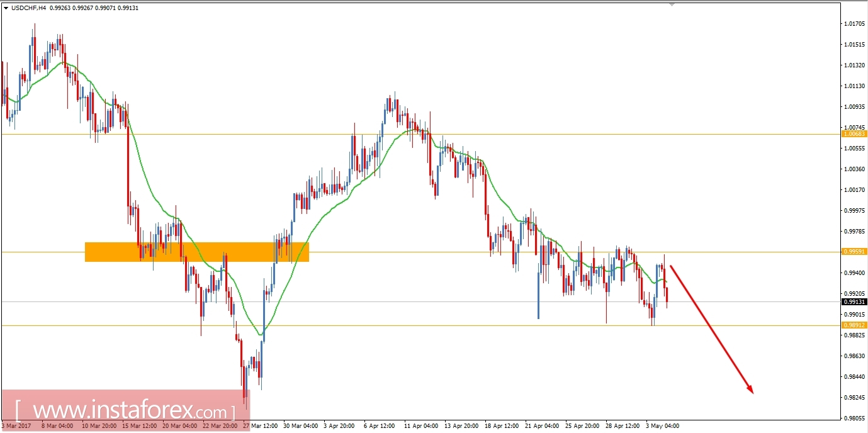Screen dimensions: 868x433
Task: Click the black current price tag 0.99131
Action: (x=854, y=301)
